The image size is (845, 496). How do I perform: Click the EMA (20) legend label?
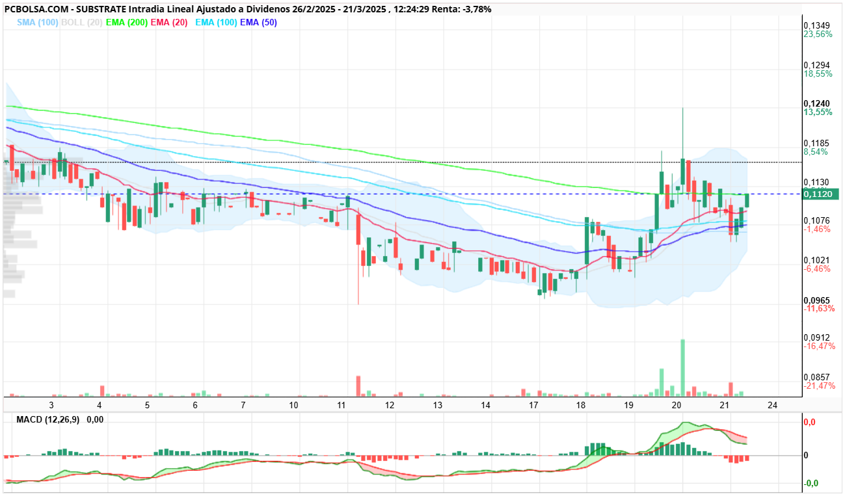coord(170,22)
